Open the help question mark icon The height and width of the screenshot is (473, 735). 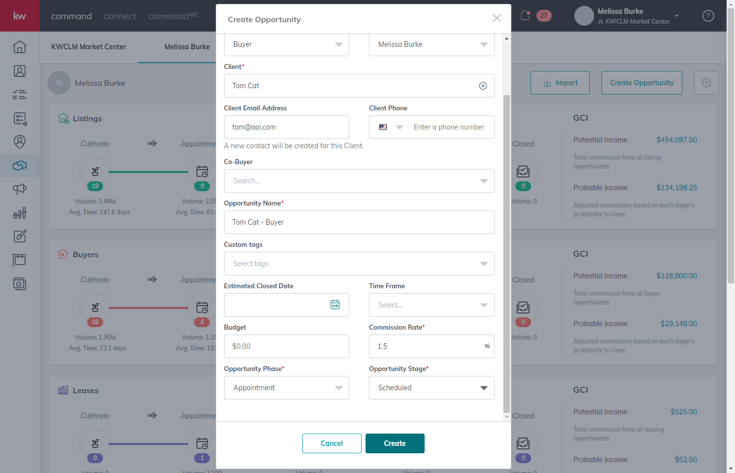pos(708,16)
